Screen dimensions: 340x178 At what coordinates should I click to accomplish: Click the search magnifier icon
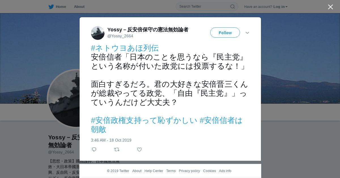pyautogui.click(x=232, y=6)
